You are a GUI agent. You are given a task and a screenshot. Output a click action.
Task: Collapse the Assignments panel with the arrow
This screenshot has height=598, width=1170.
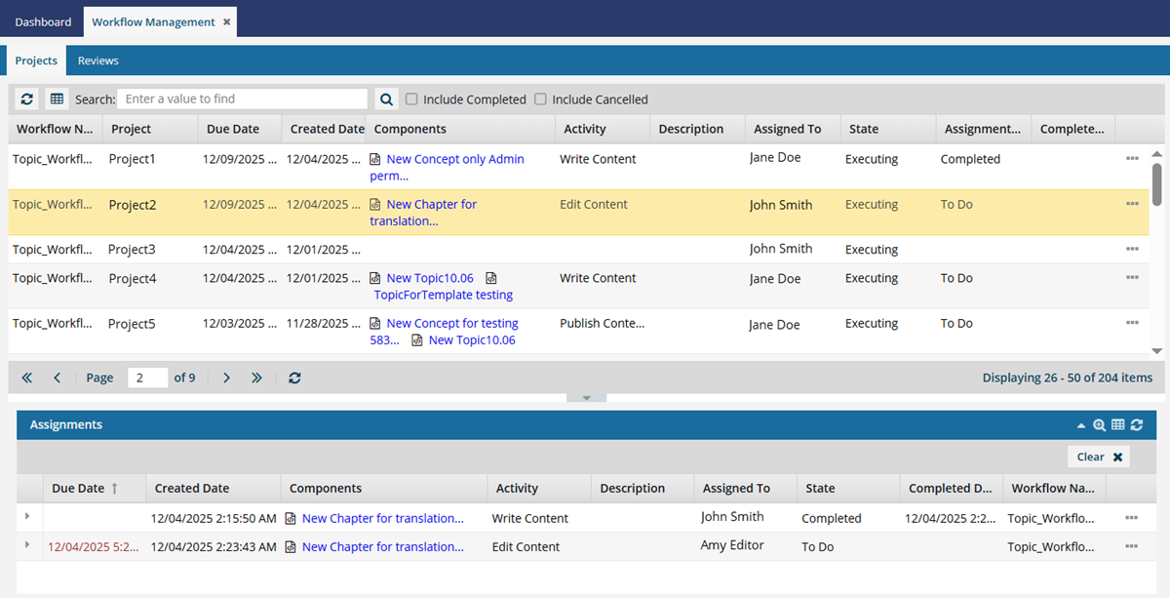click(x=1080, y=425)
